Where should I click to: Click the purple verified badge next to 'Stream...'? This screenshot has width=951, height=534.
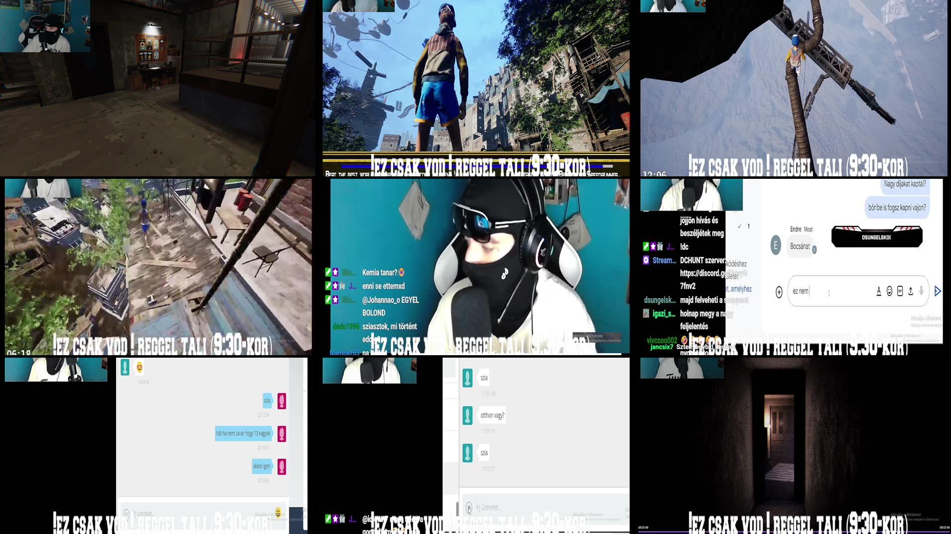point(646,260)
